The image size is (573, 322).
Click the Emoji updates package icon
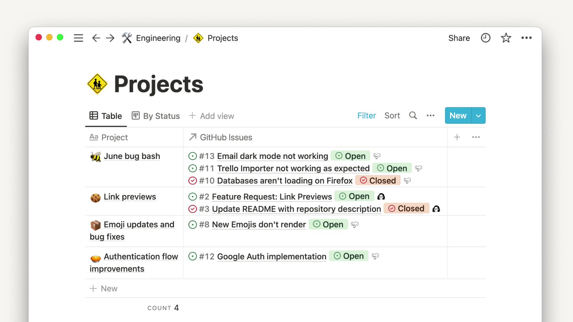(95, 225)
